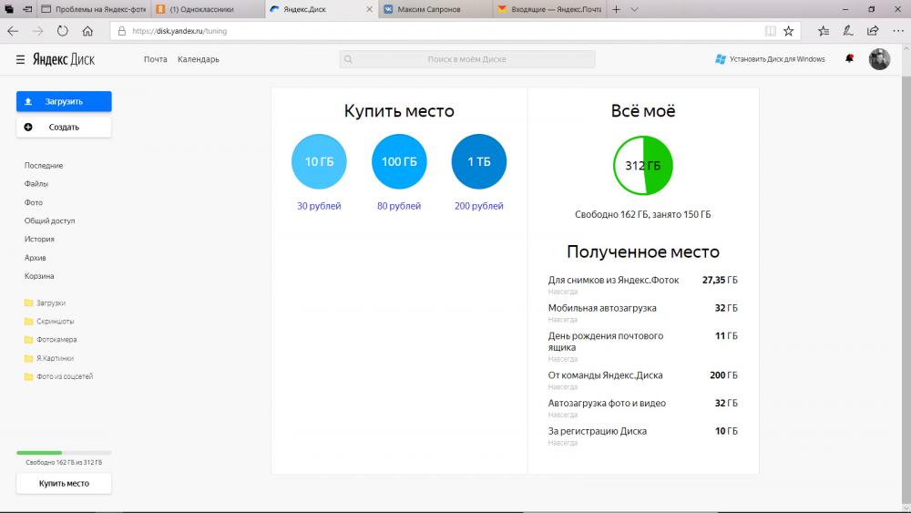The width and height of the screenshot is (911, 513).
Task: Click the 30 рублей price link
Action: click(319, 206)
